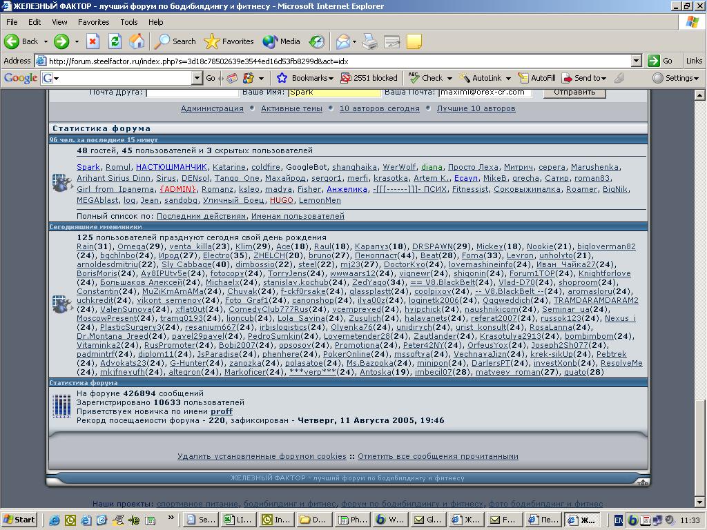707x530 pixels.
Task: Go to the browser Home page
Action: (137, 41)
